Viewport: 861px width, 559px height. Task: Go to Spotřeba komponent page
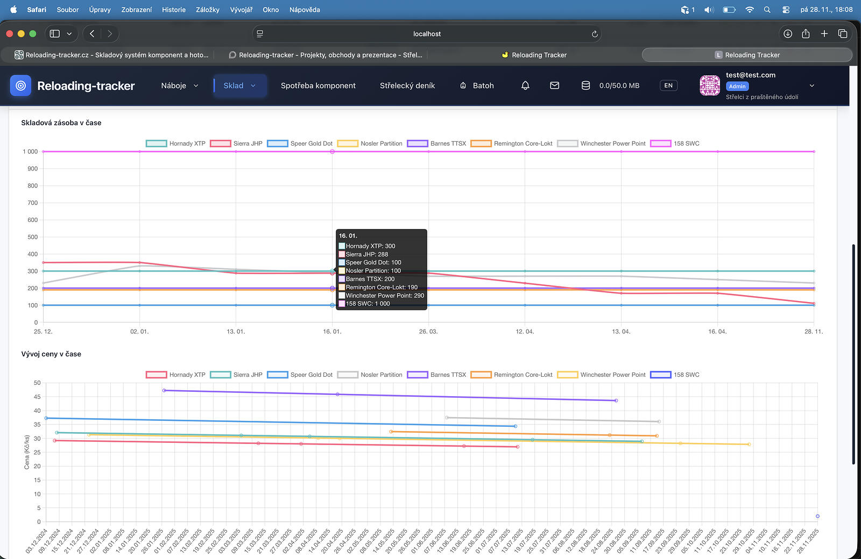318,85
